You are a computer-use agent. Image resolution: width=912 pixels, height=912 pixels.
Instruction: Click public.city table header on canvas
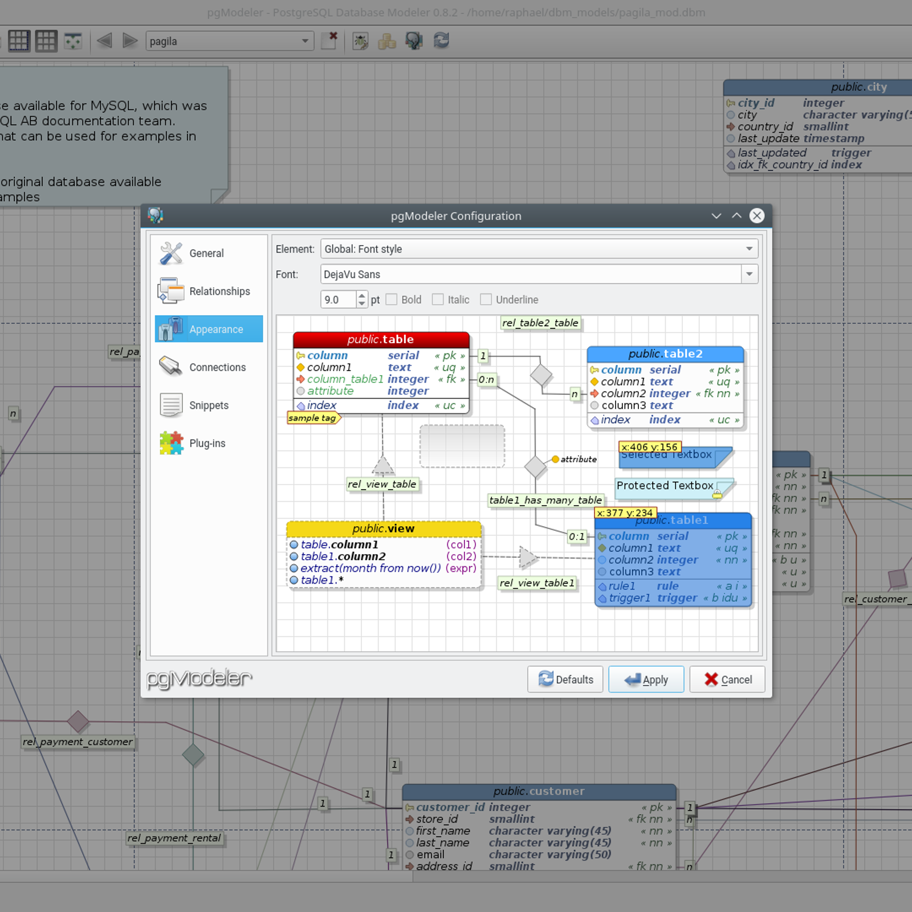pyautogui.click(x=818, y=87)
